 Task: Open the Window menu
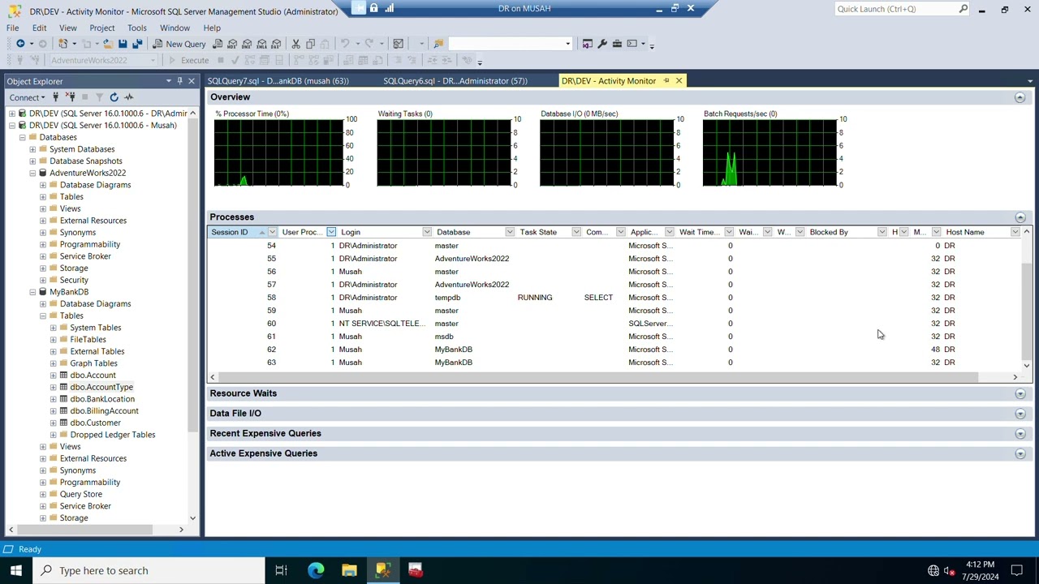(175, 28)
